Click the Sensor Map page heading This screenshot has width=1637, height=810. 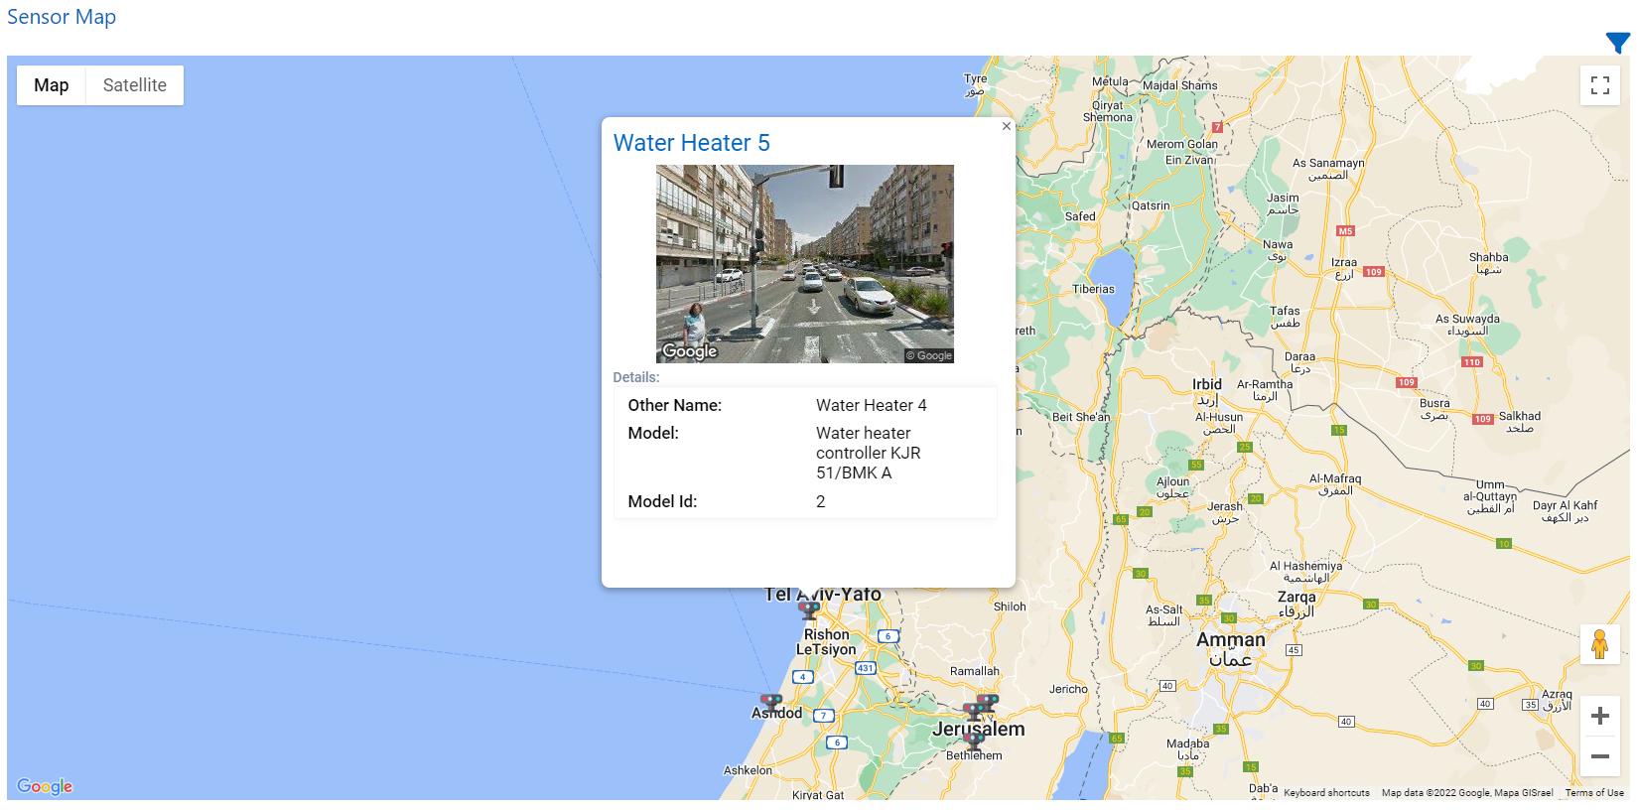coord(62,17)
